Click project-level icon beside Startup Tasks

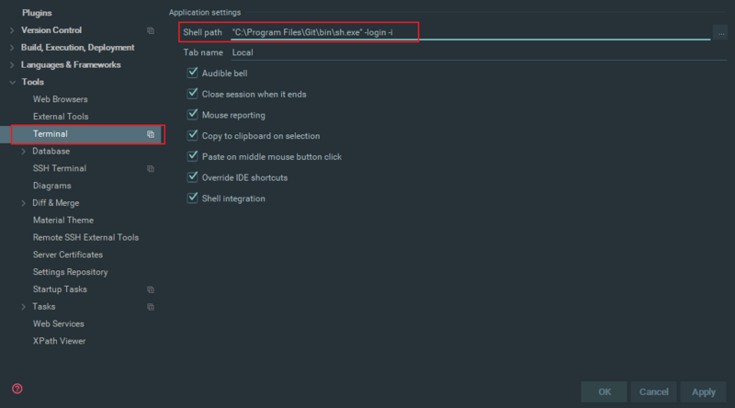(x=151, y=289)
